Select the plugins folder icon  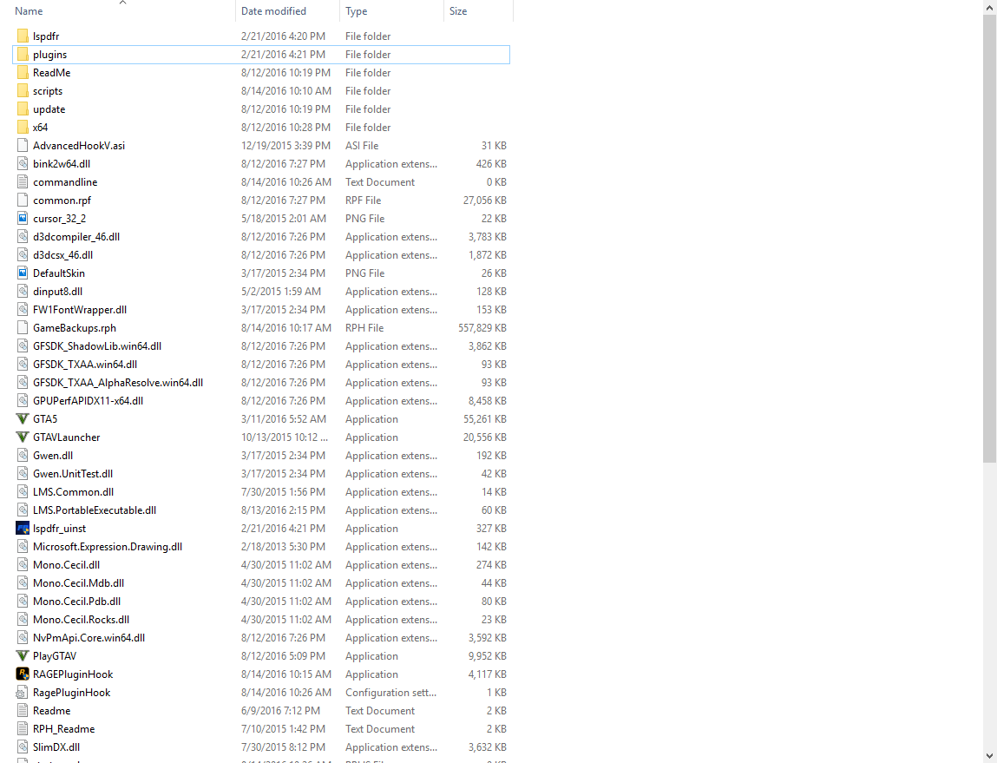(23, 55)
